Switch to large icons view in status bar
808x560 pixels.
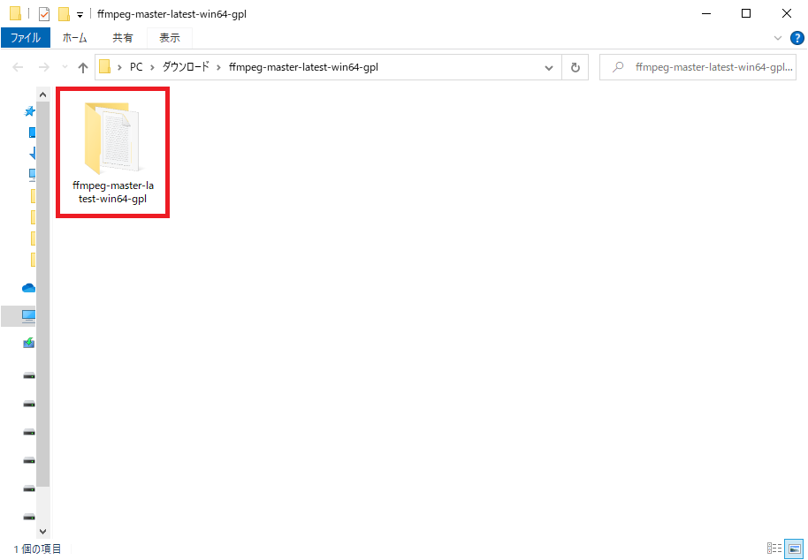click(794, 549)
